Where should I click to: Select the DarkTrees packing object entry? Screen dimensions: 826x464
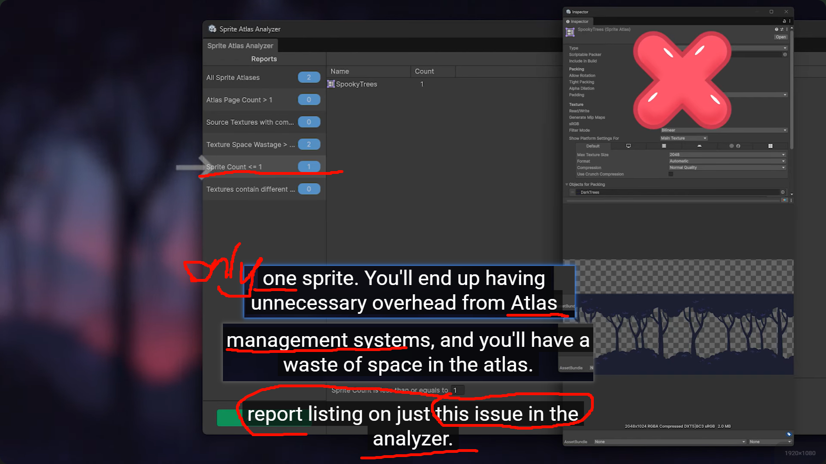678,192
